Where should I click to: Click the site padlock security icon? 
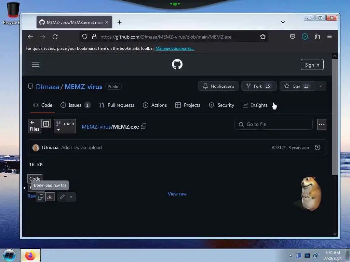(94, 37)
